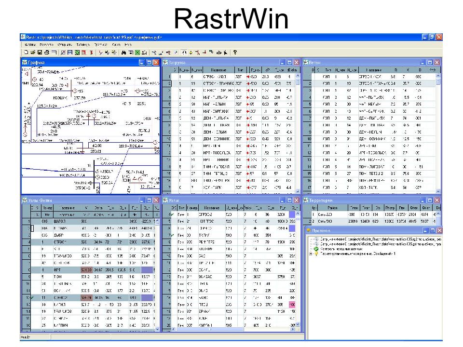The image size is (463, 347).
Task: Click the Ready status bar text
Action: coord(26,337)
